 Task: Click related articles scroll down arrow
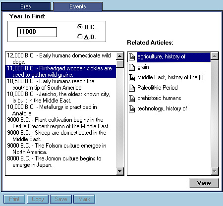click(x=215, y=171)
